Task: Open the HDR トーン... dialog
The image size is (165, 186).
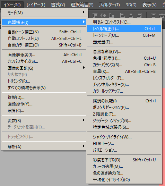Action: (124, 144)
